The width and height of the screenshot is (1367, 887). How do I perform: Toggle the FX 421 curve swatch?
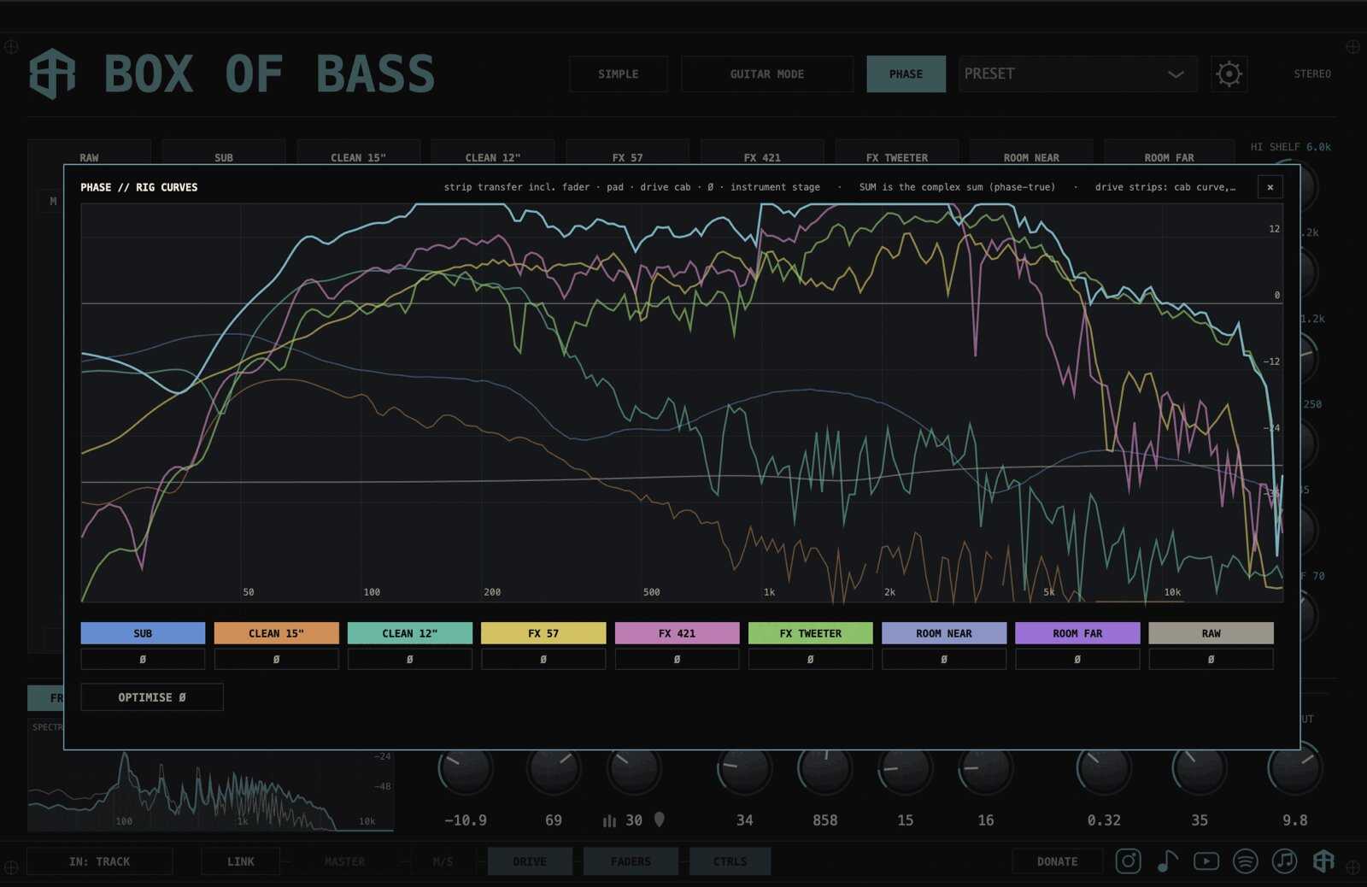click(x=677, y=633)
